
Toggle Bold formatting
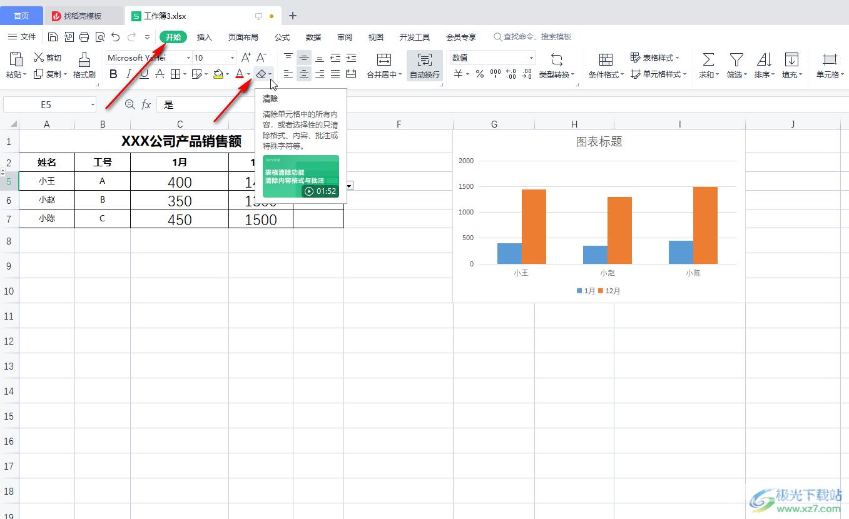coord(113,74)
